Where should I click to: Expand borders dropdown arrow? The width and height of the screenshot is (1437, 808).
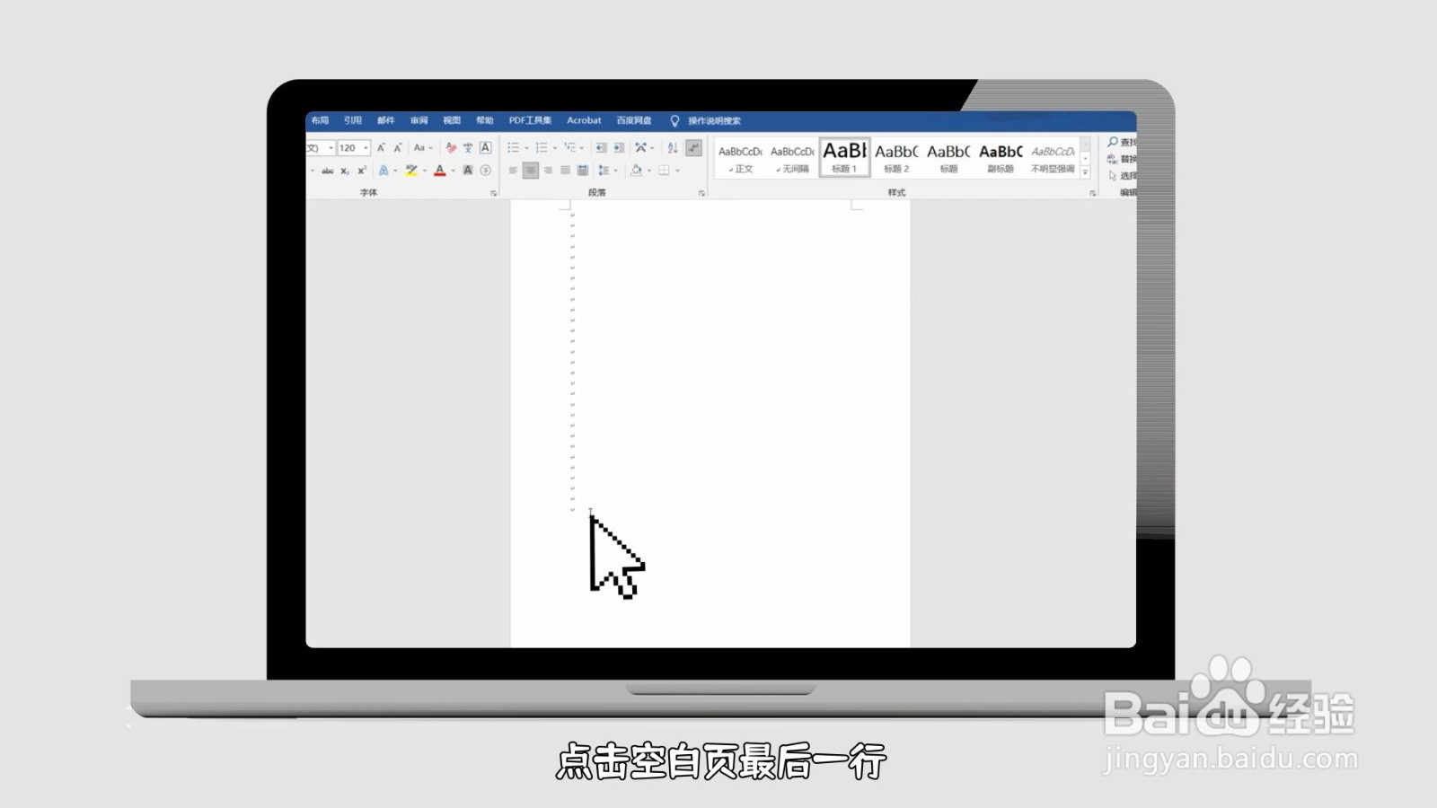[678, 171]
